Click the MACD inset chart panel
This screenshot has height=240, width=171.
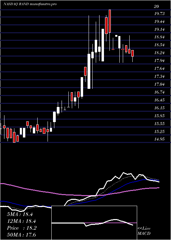click(94, 223)
